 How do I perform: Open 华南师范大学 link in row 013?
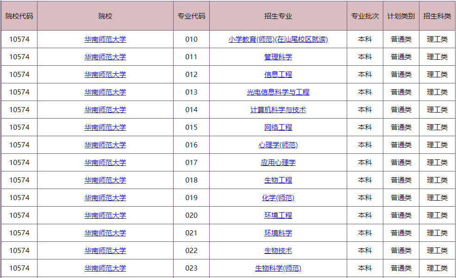[105, 92]
